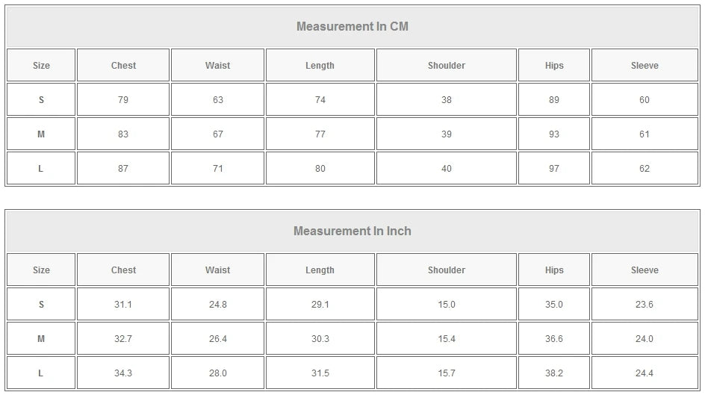Select the length value 31.5 cell
This screenshot has width=705, height=395.
[x=320, y=373]
